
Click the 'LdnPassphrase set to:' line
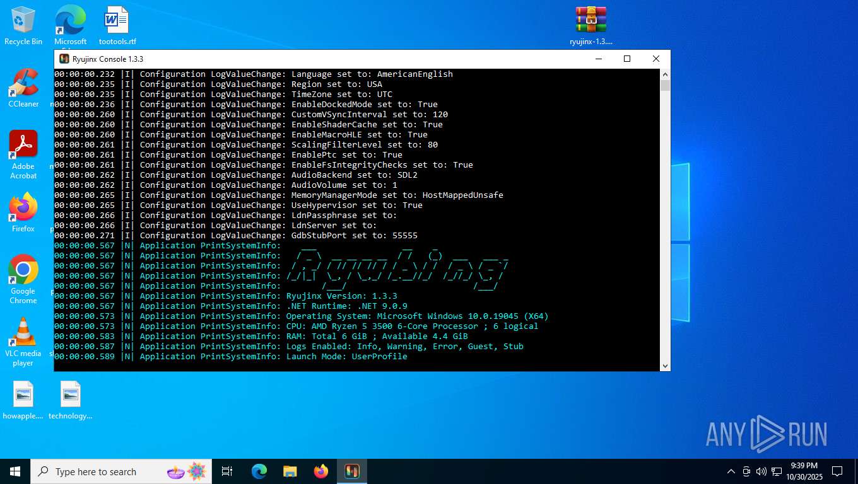tap(225, 216)
